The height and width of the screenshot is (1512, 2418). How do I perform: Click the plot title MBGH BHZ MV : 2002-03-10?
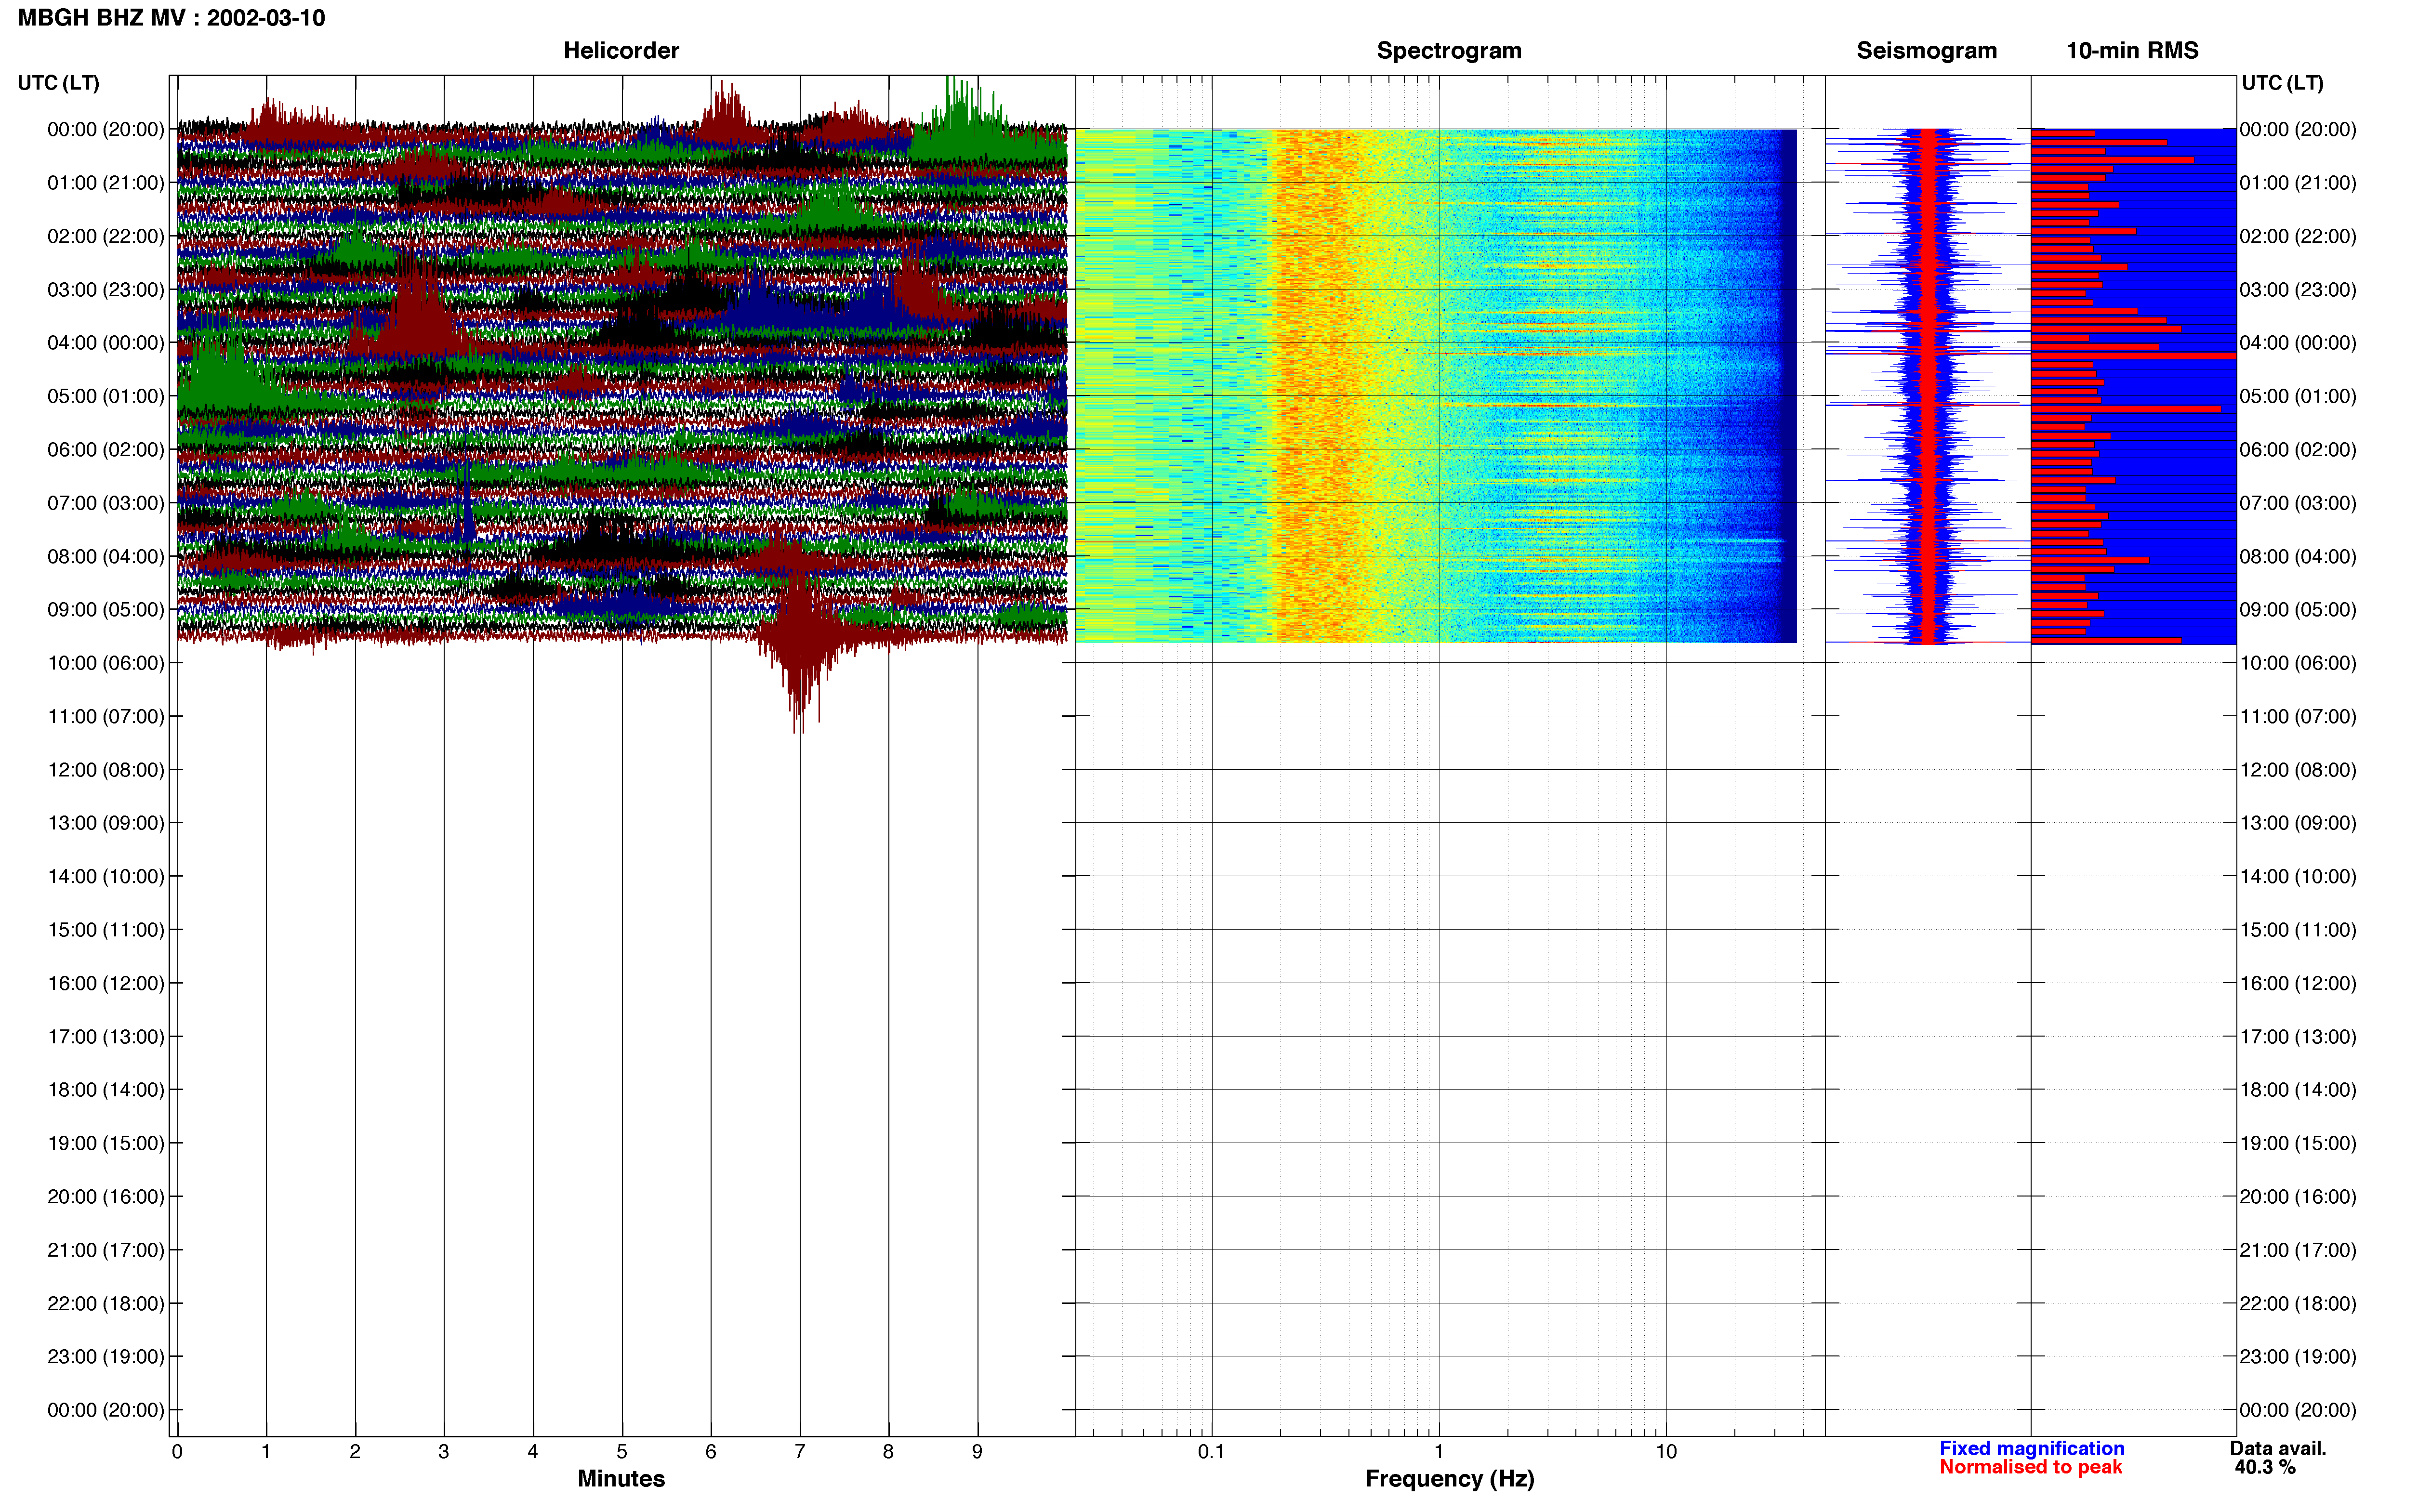(x=171, y=18)
